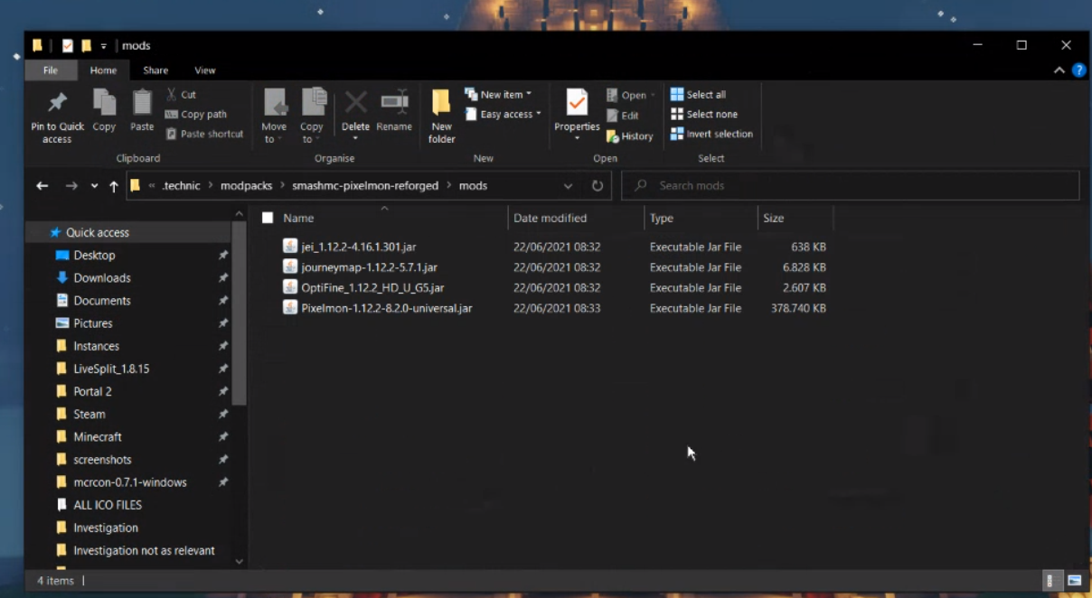Navigate to .technic in the address bar

[181, 185]
